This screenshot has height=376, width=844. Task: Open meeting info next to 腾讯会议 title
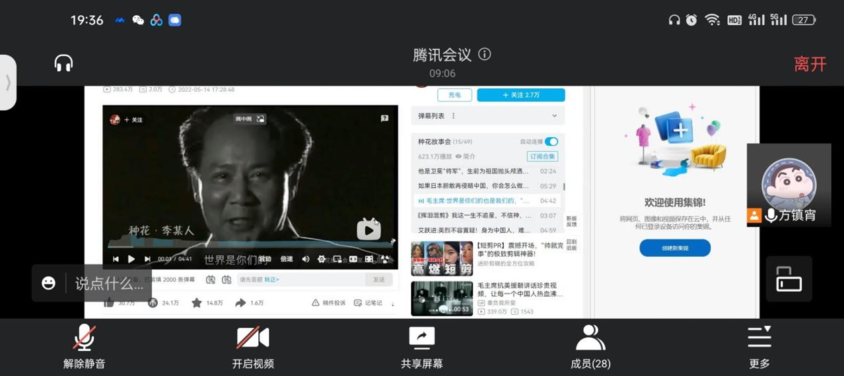click(485, 54)
